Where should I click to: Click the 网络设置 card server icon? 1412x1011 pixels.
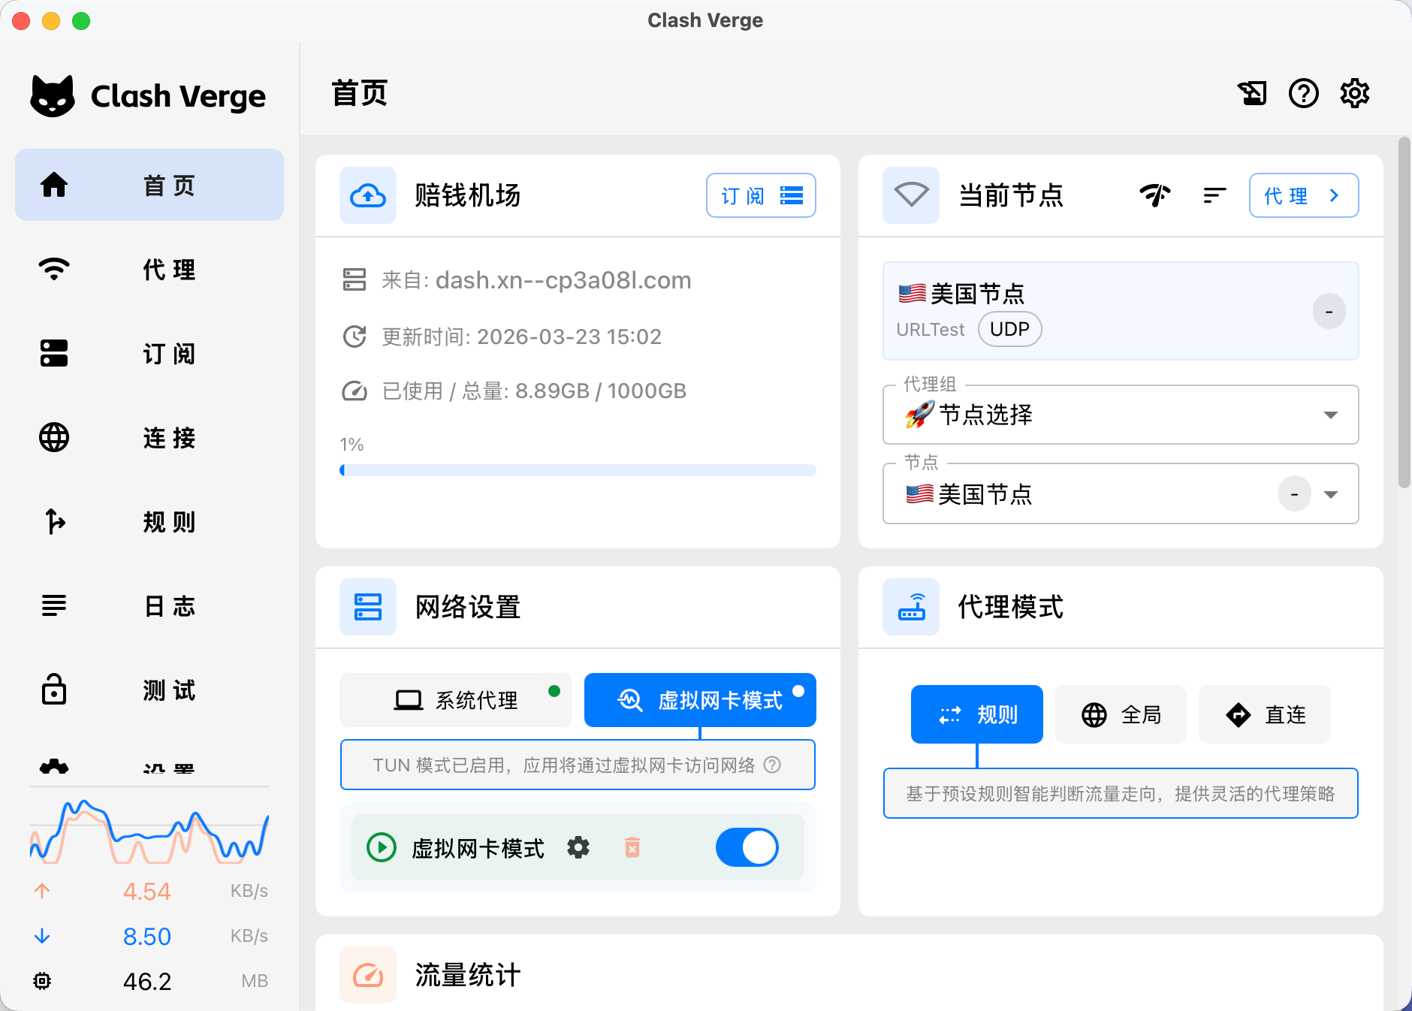(x=368, y=607)
